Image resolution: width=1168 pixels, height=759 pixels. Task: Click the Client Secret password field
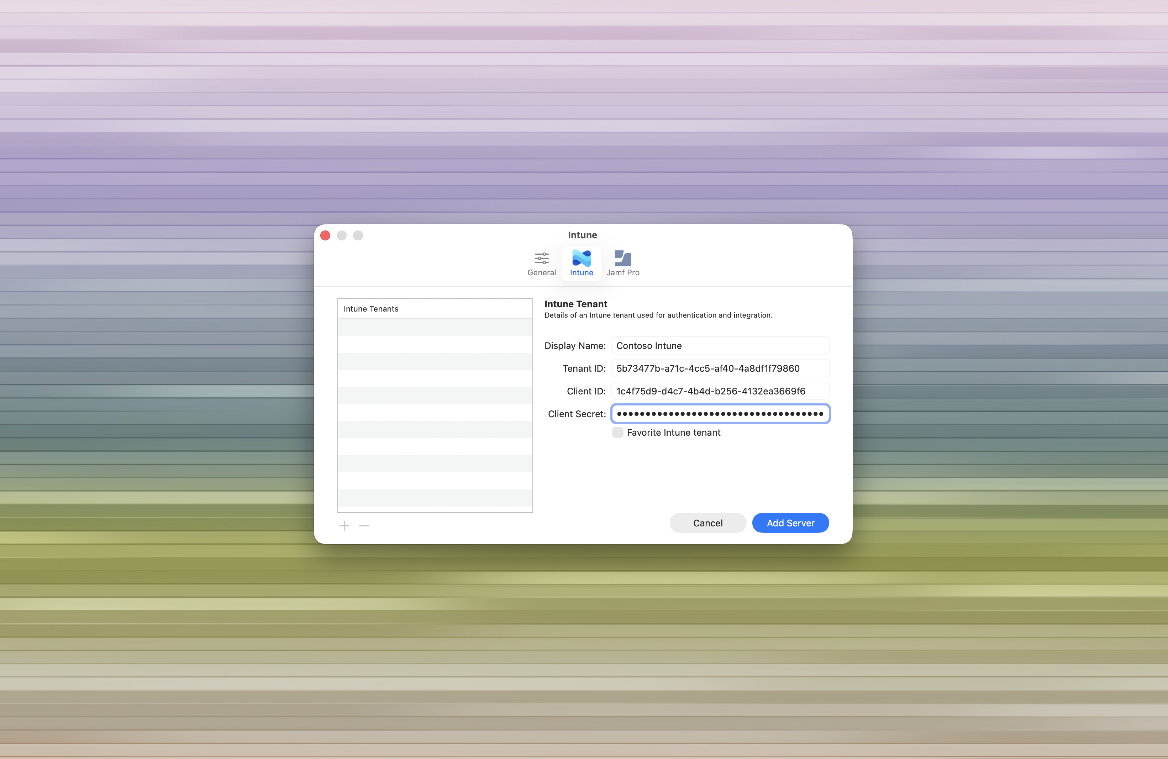tap(720, 414)
